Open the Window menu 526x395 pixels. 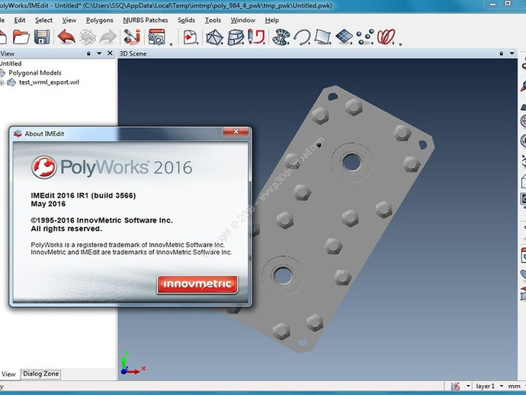[x=243, y=20]
